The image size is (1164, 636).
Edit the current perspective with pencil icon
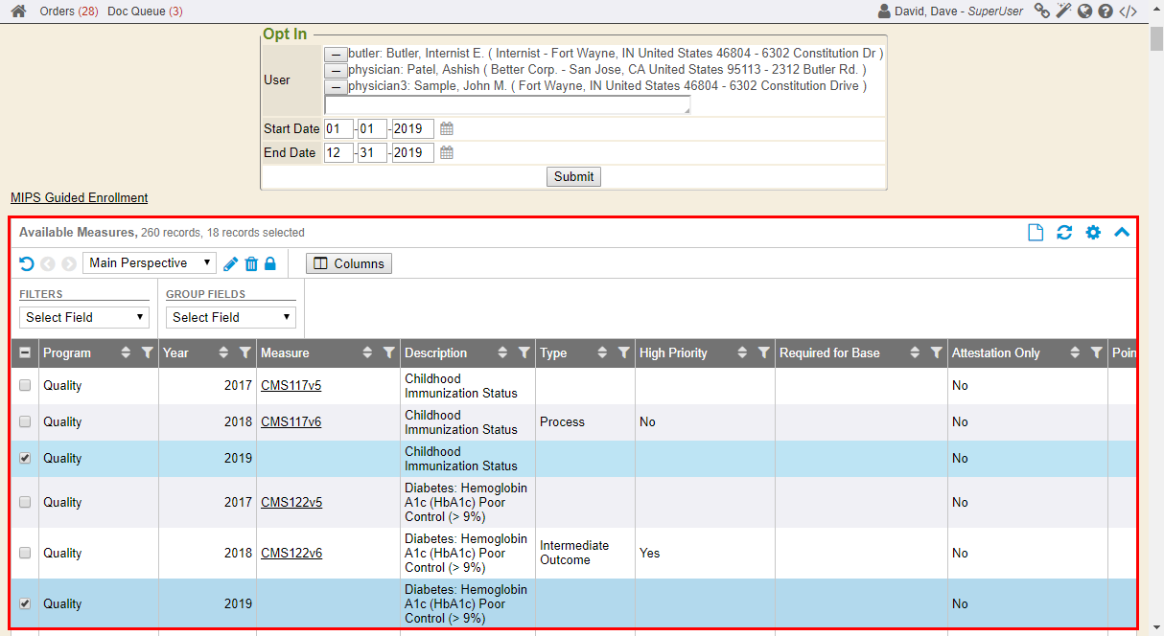pyautogui.click(x=231, y=263)
